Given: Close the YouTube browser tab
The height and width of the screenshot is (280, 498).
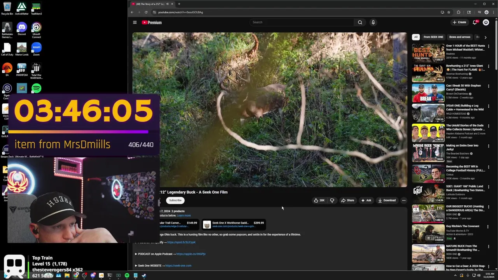Looking at the screenshot, I should 172,4.
